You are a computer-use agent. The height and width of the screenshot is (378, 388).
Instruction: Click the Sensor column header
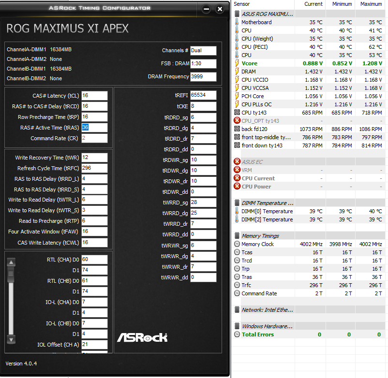coord(241,4)
